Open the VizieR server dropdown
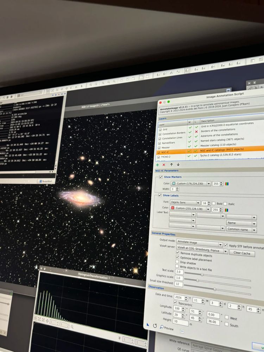 tap(202, 250)
